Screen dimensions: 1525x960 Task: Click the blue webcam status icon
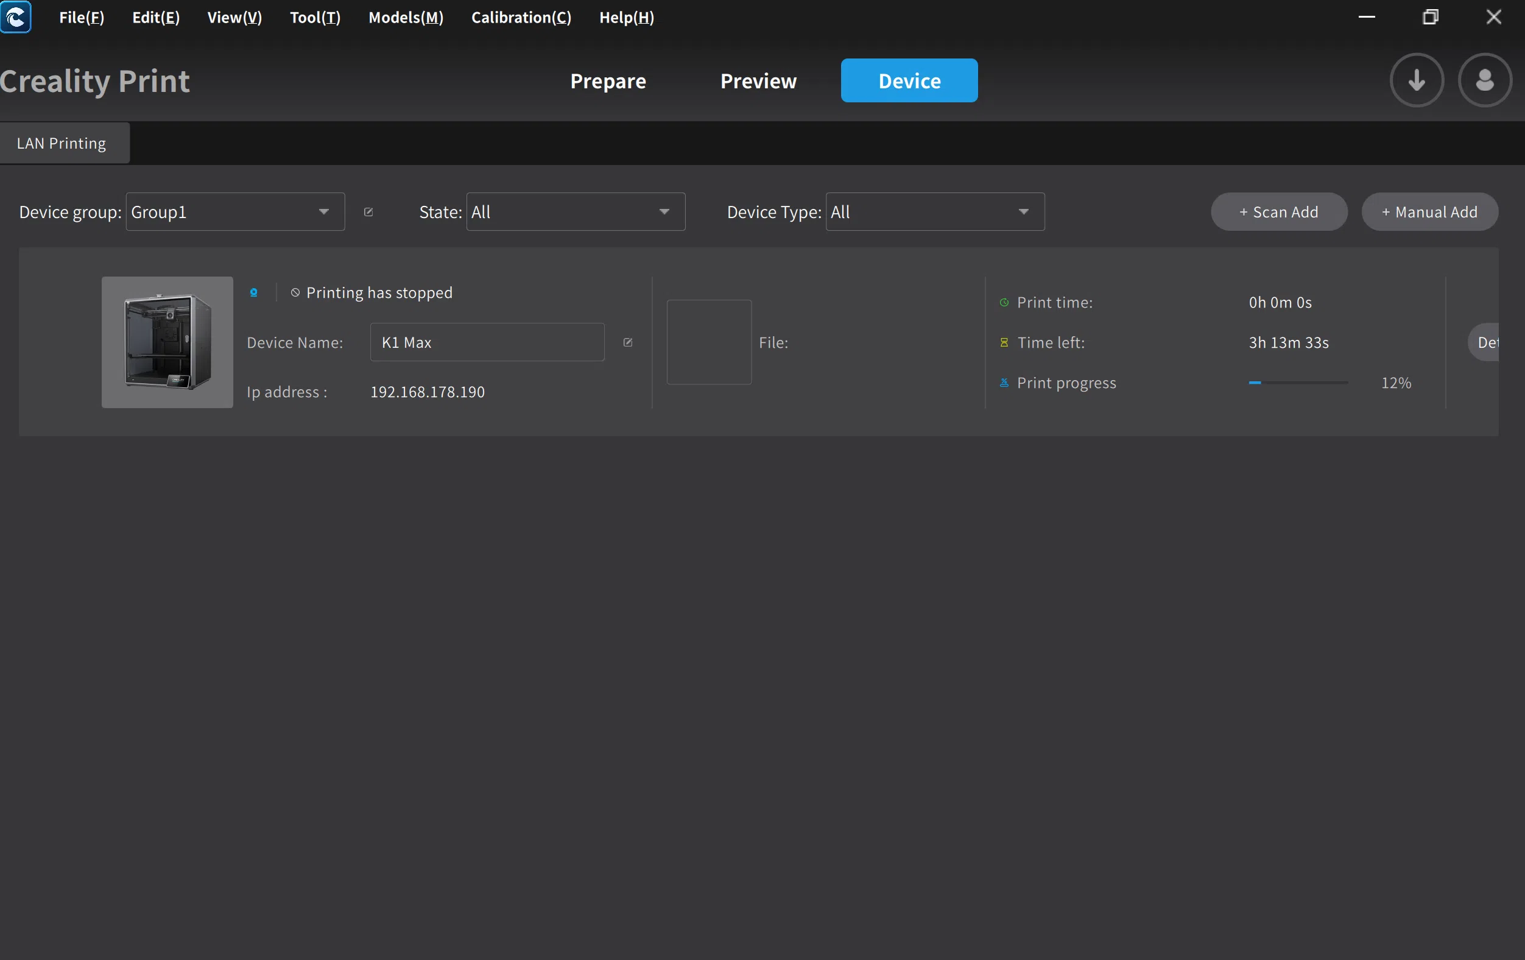click(x=253, y=292)
